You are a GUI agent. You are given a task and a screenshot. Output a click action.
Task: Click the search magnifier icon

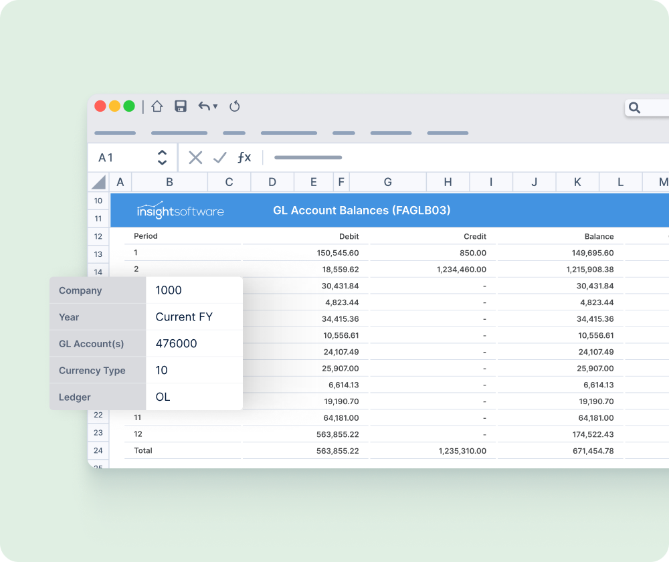(634, 107)
